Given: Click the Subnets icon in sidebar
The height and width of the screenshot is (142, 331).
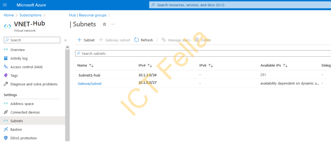Looking at the screenshot, I should [x=6, y=121].
